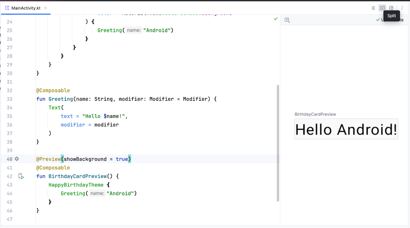Switch to Design-only view mode

[391, 8]
